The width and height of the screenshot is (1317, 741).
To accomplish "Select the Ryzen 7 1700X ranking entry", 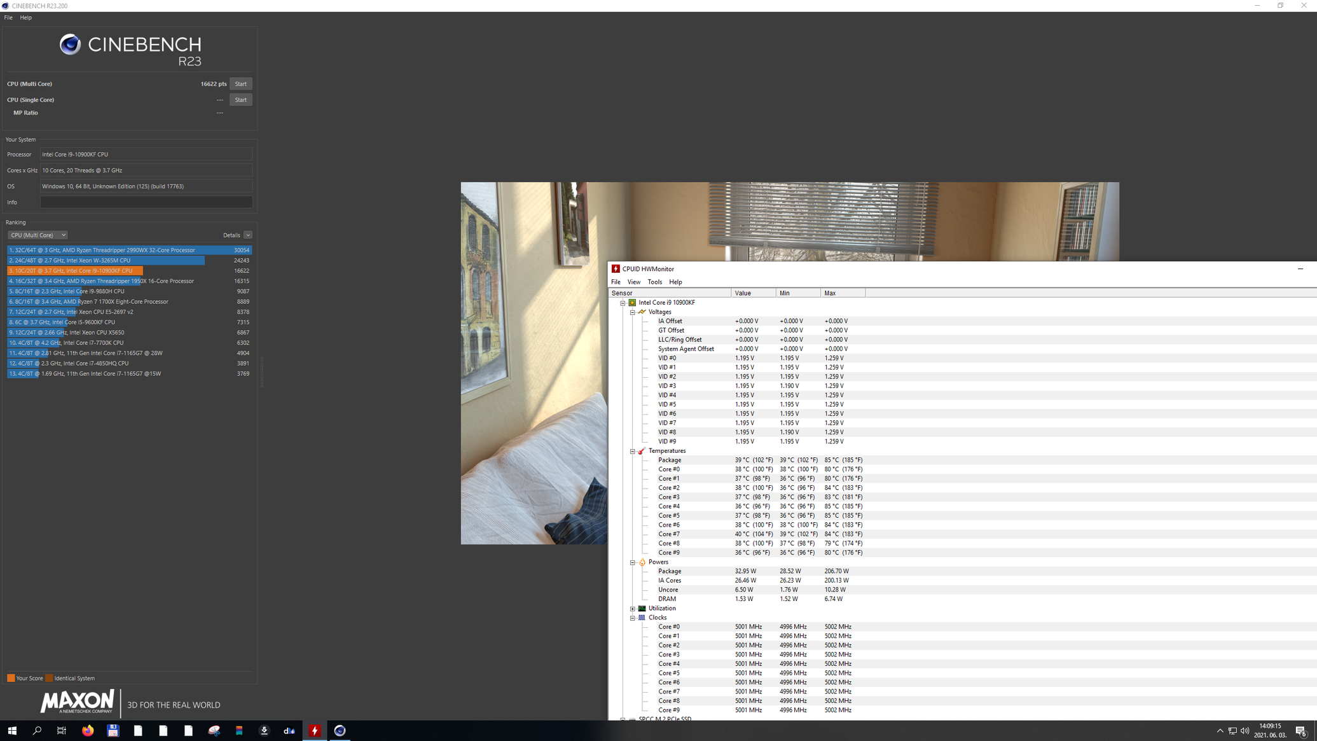I will pos(129,301).
